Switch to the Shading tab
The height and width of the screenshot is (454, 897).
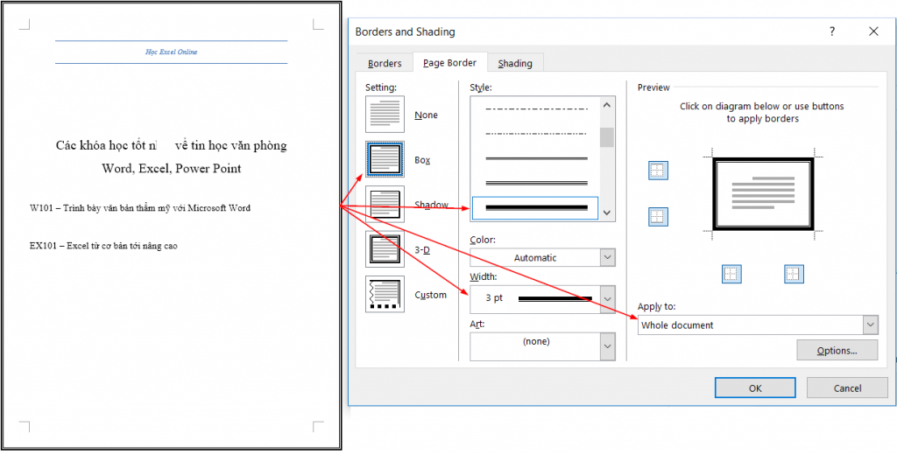pos(515,63)
